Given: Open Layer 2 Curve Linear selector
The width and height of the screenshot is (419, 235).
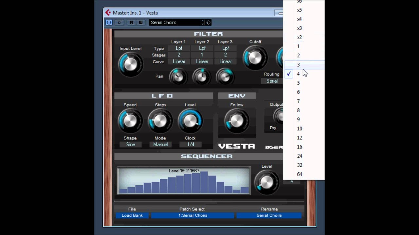Looking at the screenshot, I should [202, 61].
